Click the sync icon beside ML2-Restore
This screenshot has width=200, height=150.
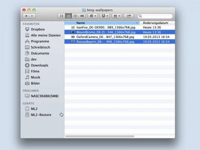(61, 115)
